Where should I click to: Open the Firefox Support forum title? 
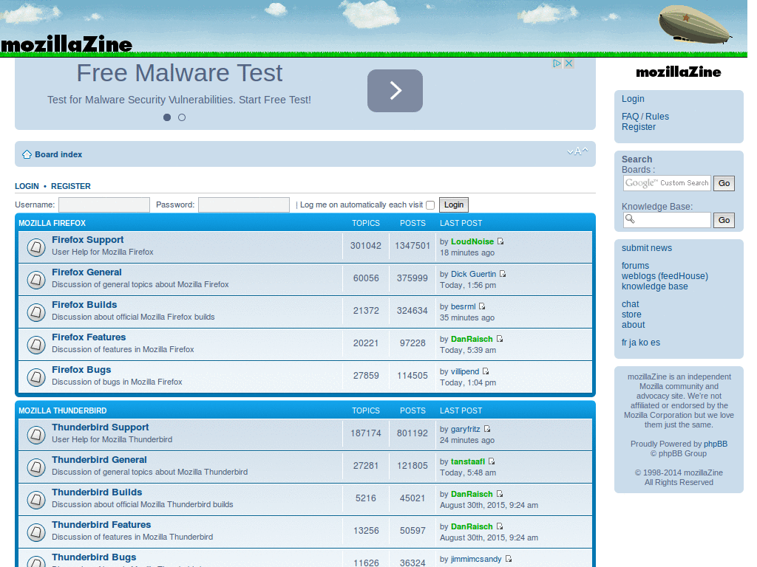tap(87, 240)
